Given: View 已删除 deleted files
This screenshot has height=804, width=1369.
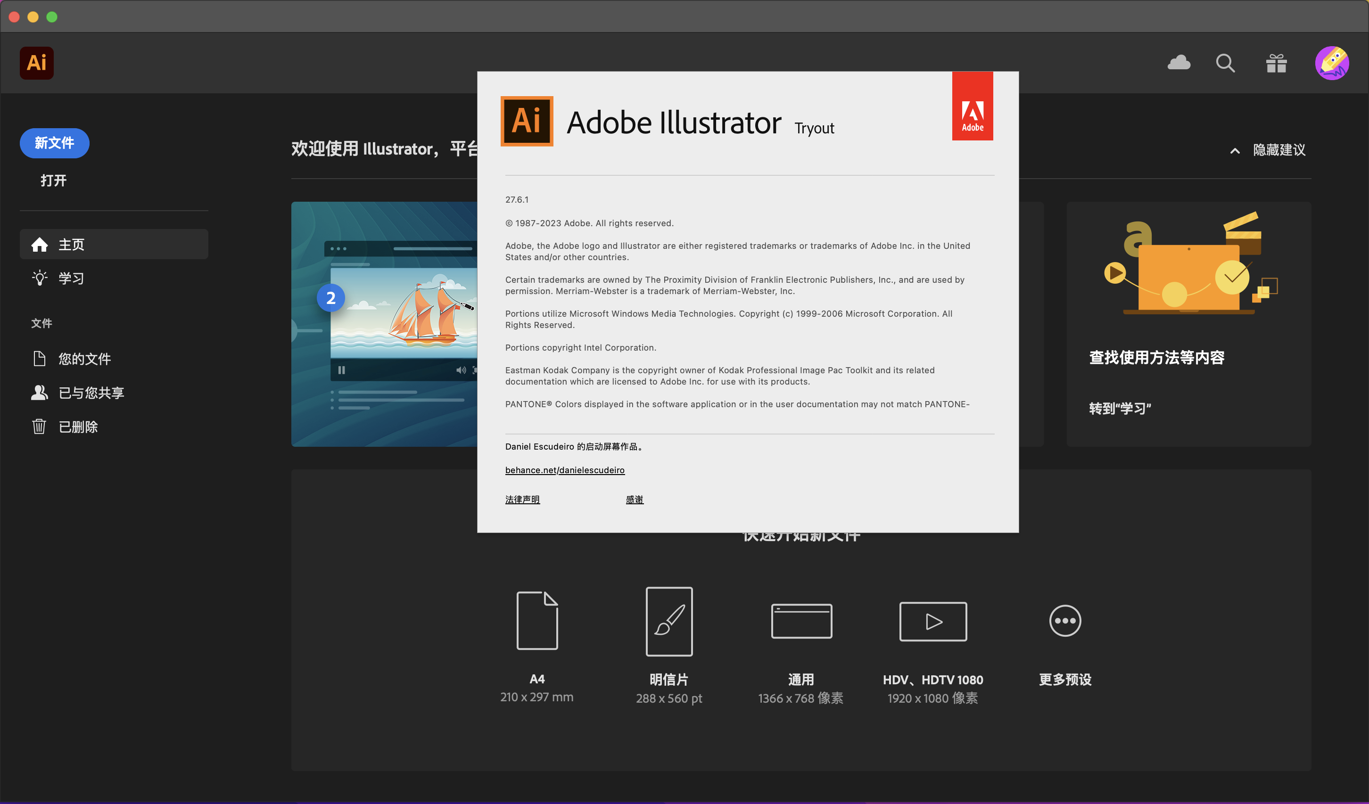Looking at the screenshot, I should point(78,427).
